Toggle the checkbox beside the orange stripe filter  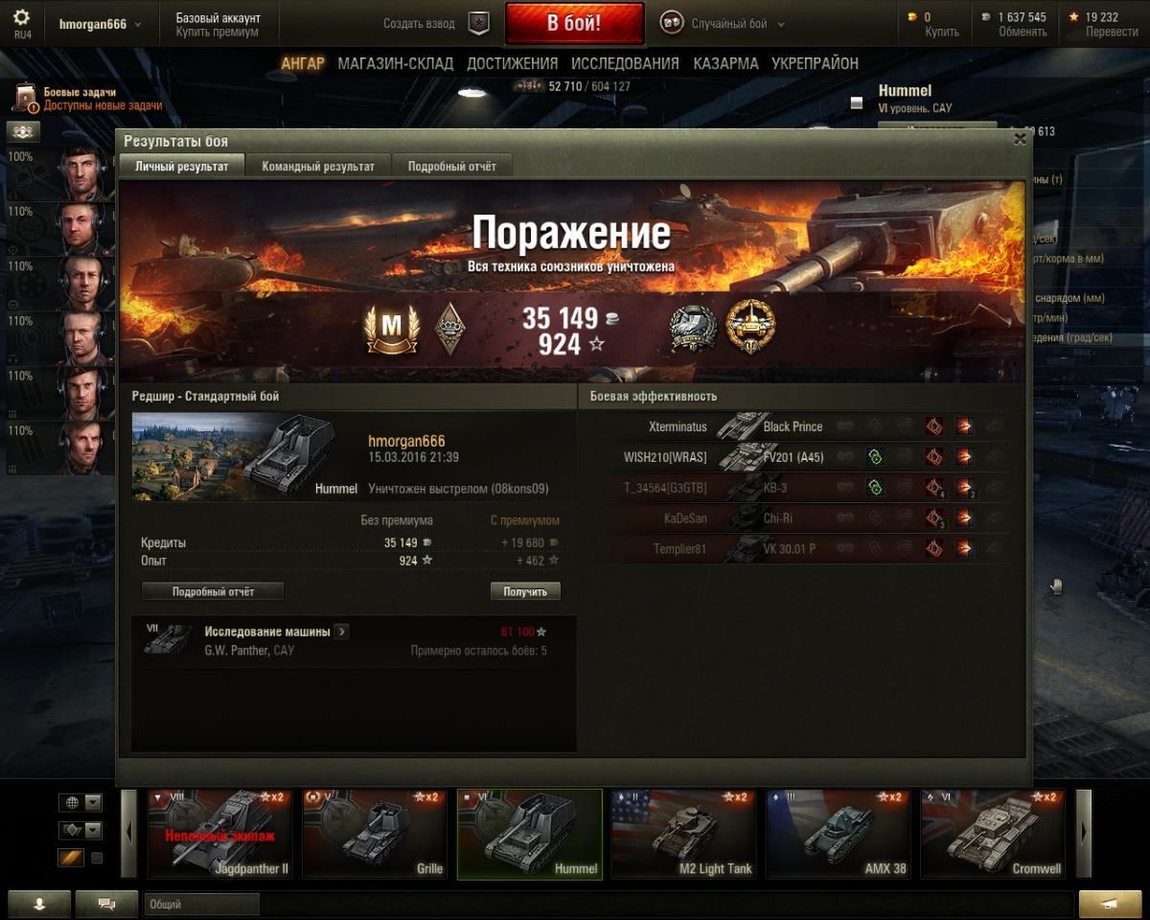(x=97, y=858)
